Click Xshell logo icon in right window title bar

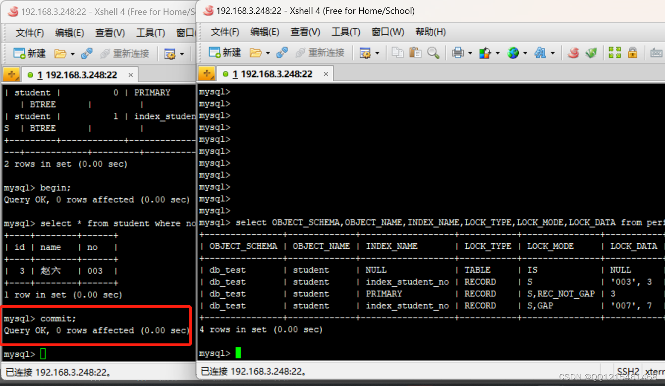208,10
